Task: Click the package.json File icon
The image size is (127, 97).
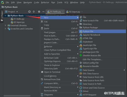Action: [81, 52]
